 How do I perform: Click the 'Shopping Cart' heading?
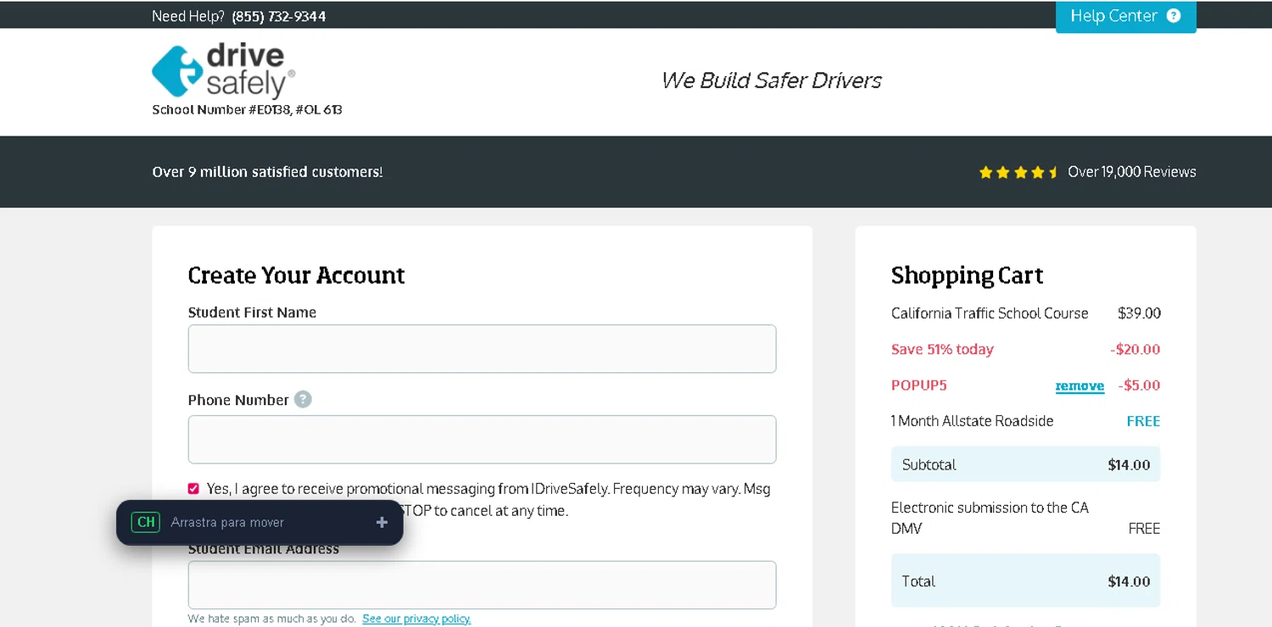pyautogui.click(x=967, y=275)
